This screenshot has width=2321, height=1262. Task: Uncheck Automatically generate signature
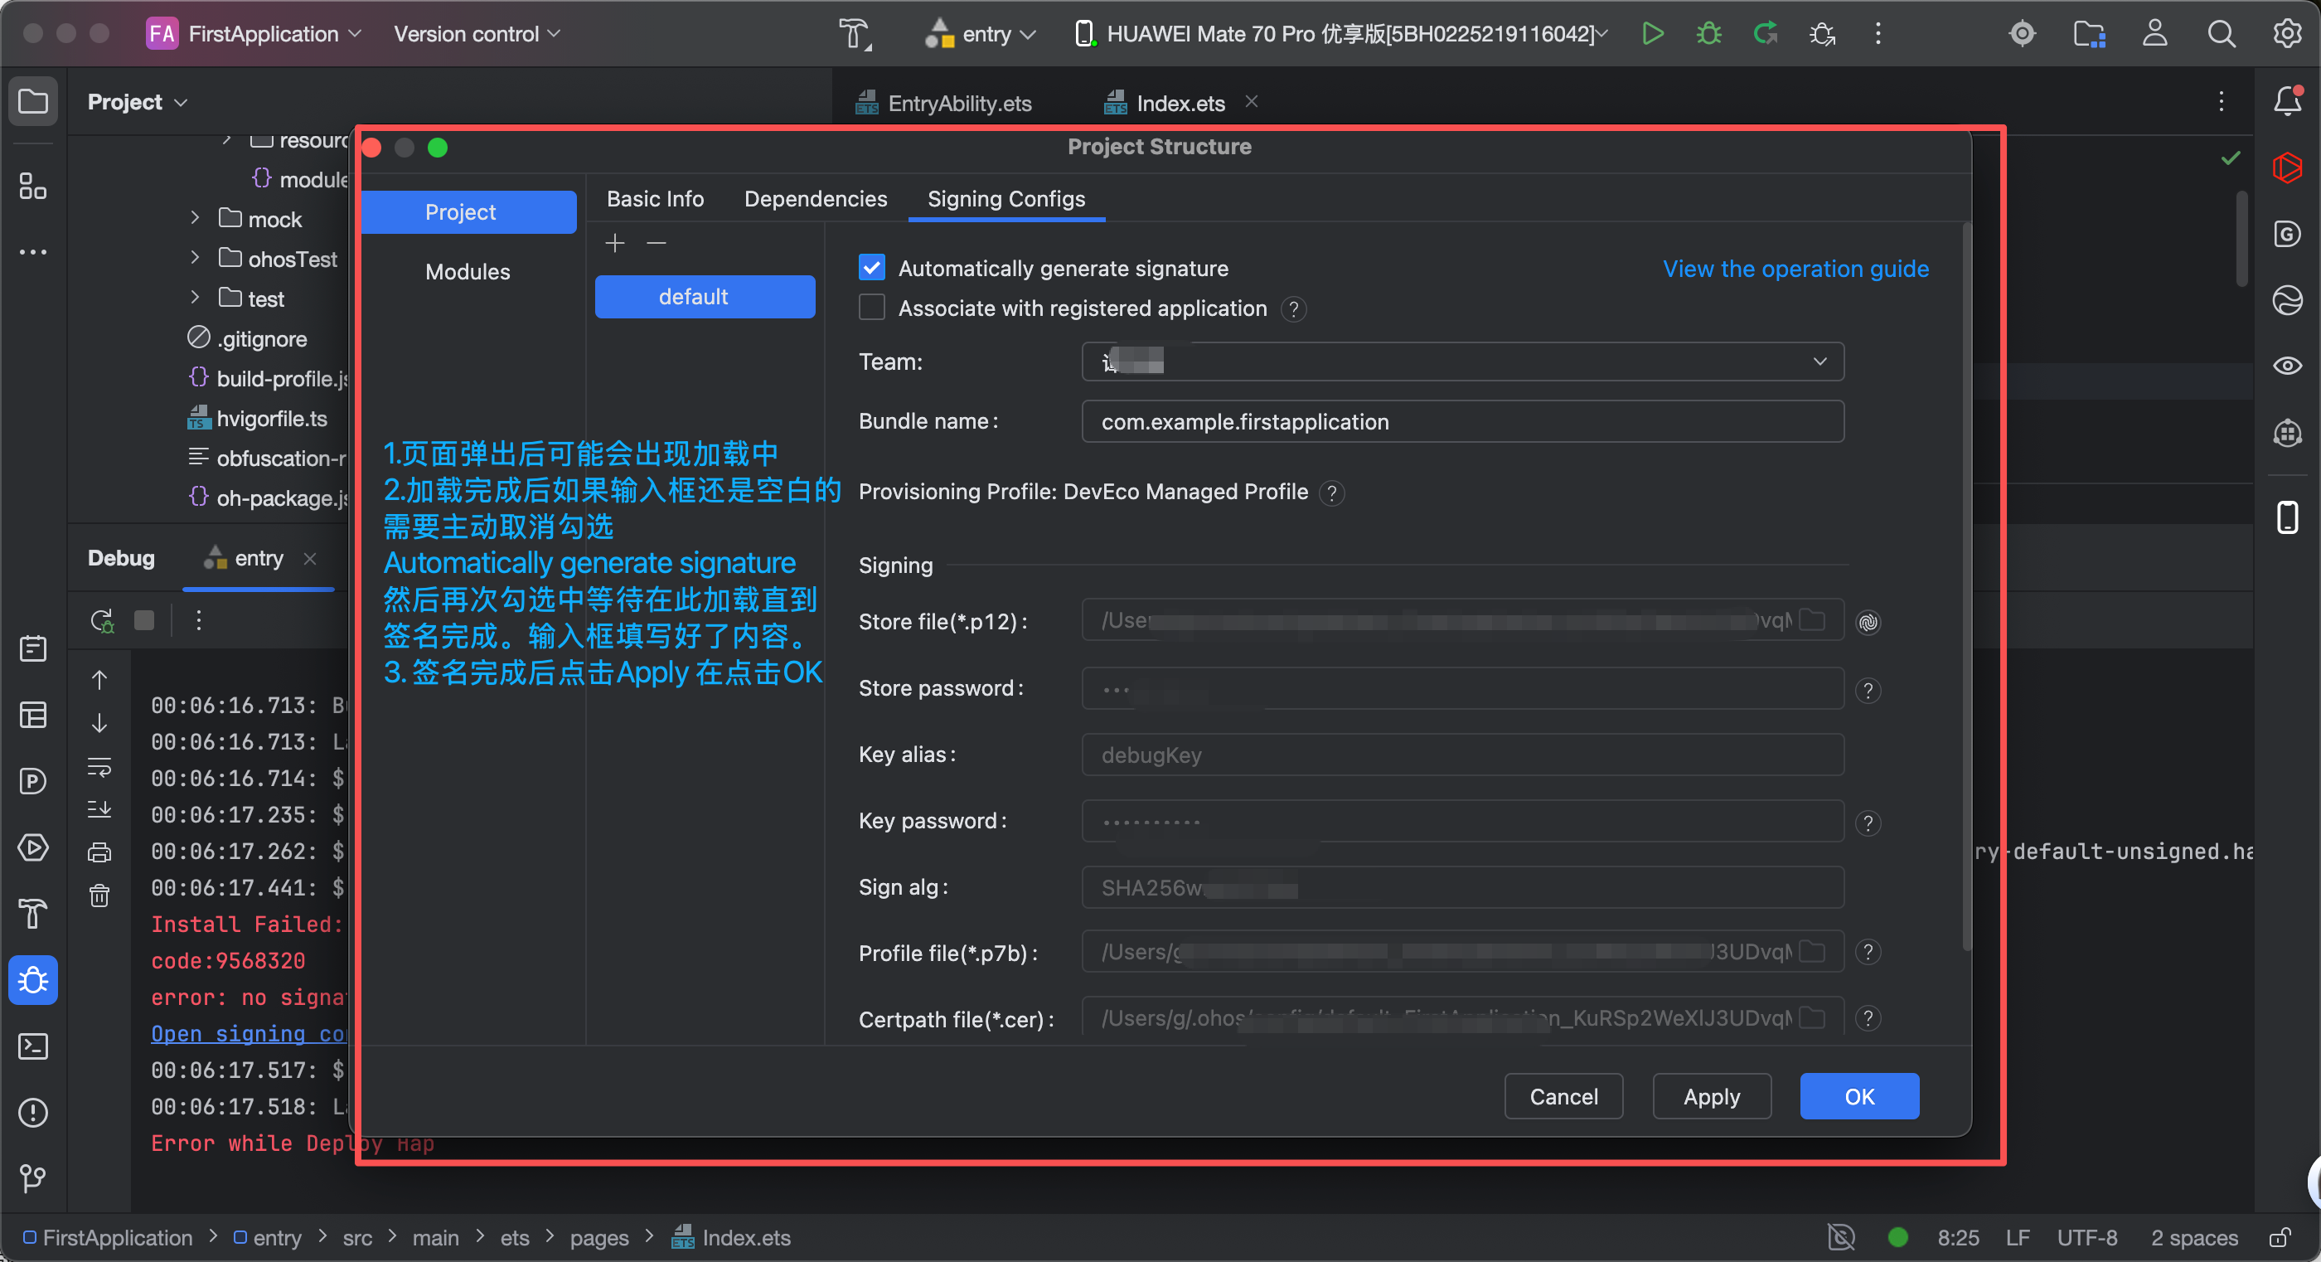871,268
